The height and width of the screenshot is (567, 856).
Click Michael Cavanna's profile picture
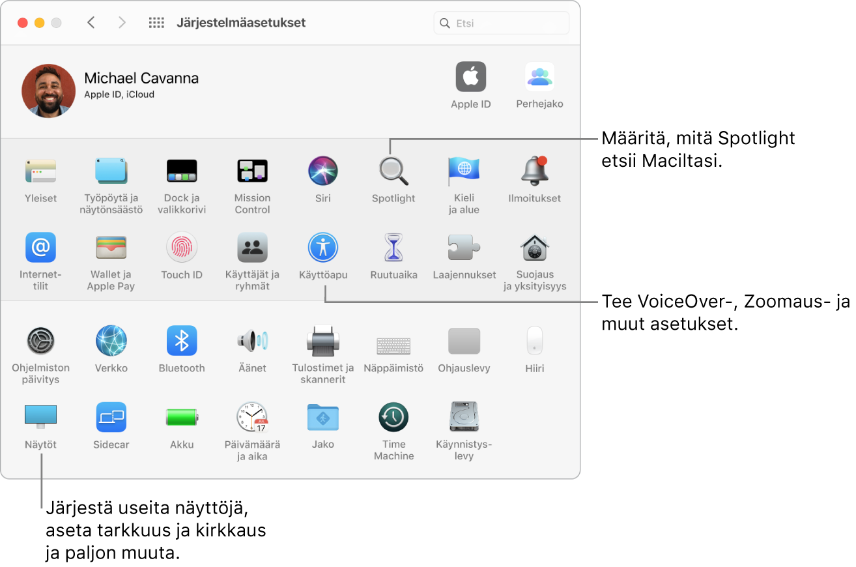pyautogui.click(x=48, y=91)
